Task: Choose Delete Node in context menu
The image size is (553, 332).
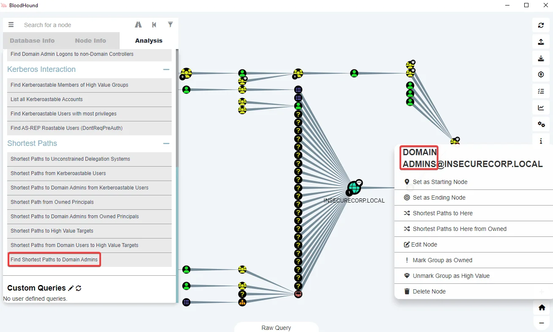Action: 474,291
